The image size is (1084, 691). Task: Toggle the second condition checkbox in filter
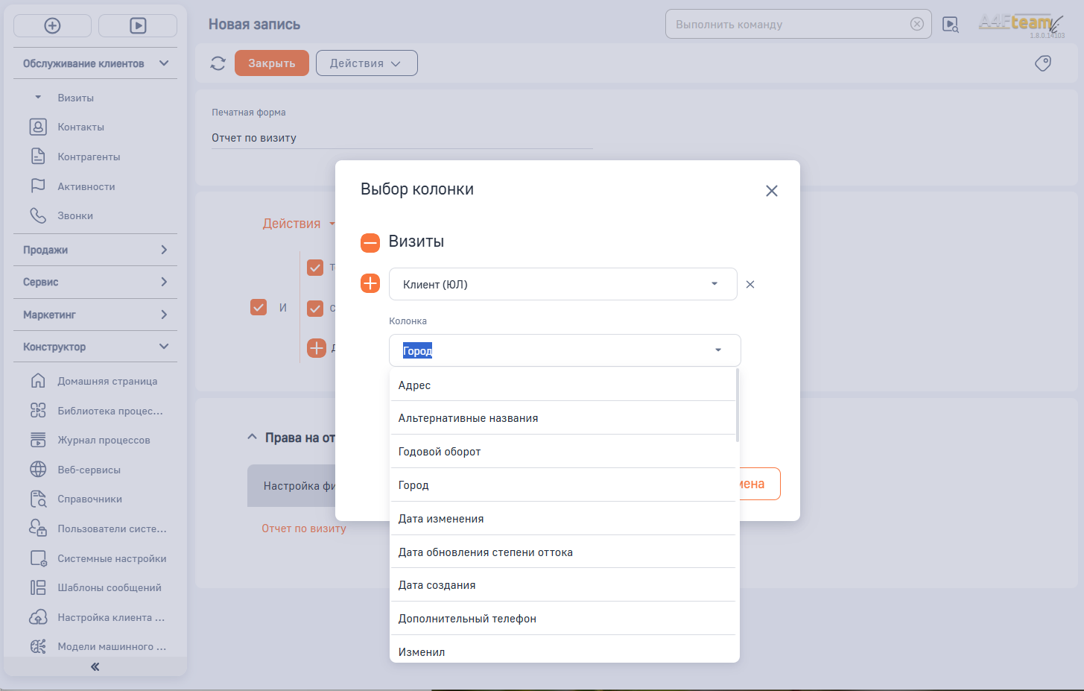point(315,308)
